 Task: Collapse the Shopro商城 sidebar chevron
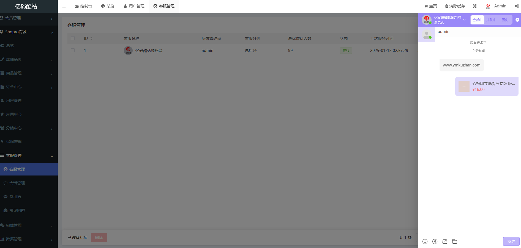52,33
